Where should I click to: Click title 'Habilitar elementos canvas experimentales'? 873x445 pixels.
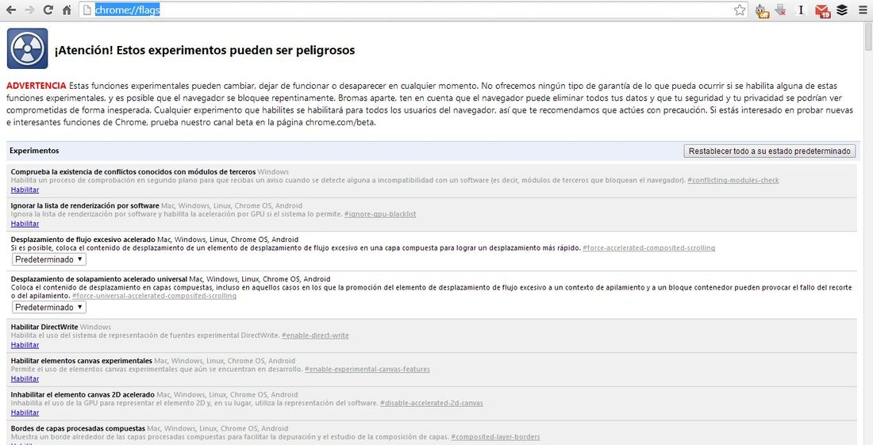81,361
